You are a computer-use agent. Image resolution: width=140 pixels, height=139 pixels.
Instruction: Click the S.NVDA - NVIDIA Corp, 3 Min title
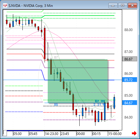[31, 6]
